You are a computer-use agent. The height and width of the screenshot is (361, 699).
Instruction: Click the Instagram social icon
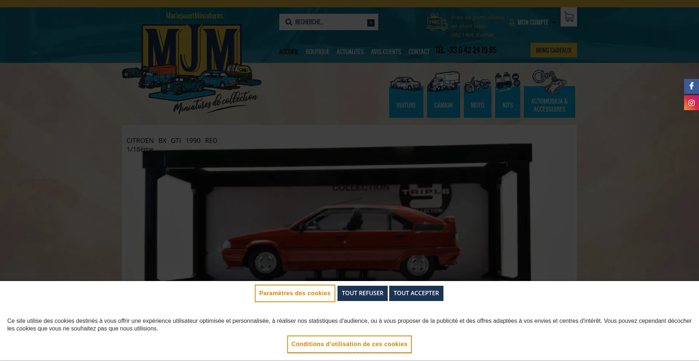(x=691, y=103)
